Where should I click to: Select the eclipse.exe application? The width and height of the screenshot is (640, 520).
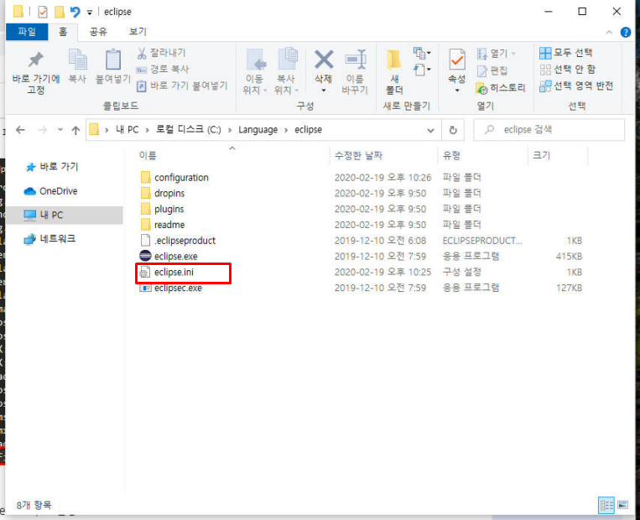176,257
